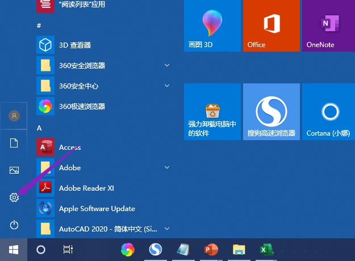This screenshot has width=355, height=261.
Task: Click the 360安全浏览器 folder icon
Action: 45,65
